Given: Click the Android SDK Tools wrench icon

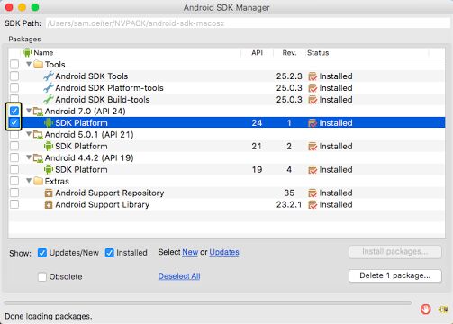Looking at the screenshot, I should [49, 76].
